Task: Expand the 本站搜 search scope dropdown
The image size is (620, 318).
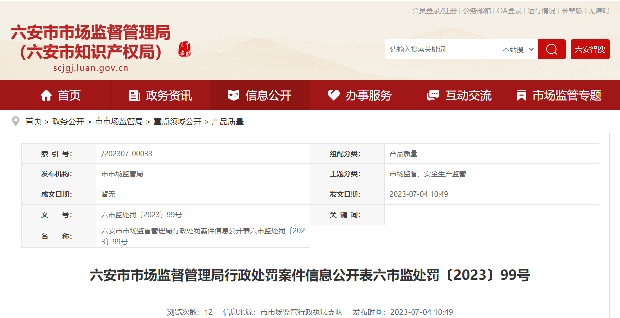Action: coord(518,50)
